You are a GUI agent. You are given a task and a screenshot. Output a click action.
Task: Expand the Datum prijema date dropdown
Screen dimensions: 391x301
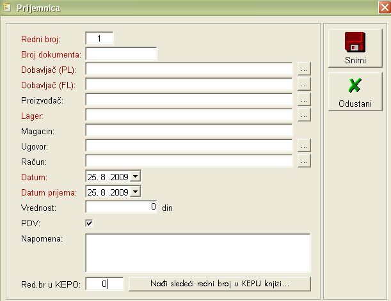tap(134, 192)
